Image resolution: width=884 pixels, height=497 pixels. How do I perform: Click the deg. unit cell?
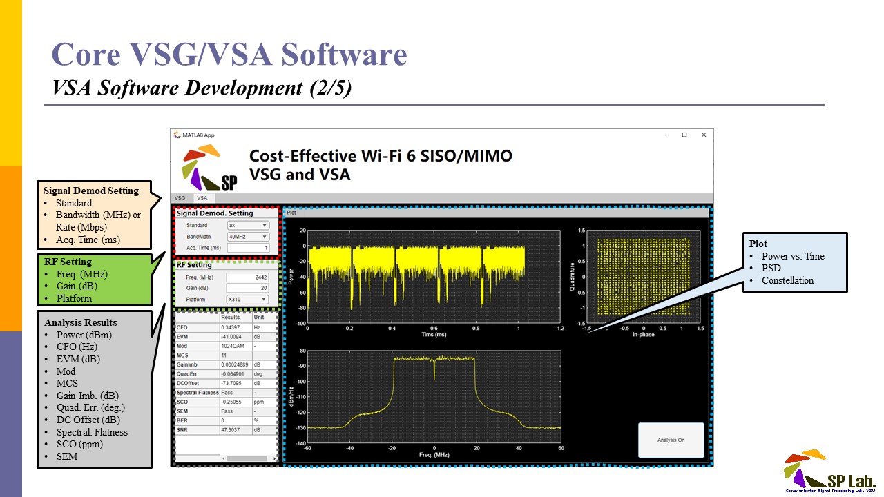click(x=265, y=374)
